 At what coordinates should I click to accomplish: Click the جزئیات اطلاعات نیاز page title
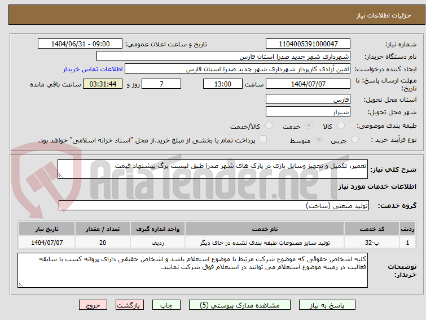[384, 15]
